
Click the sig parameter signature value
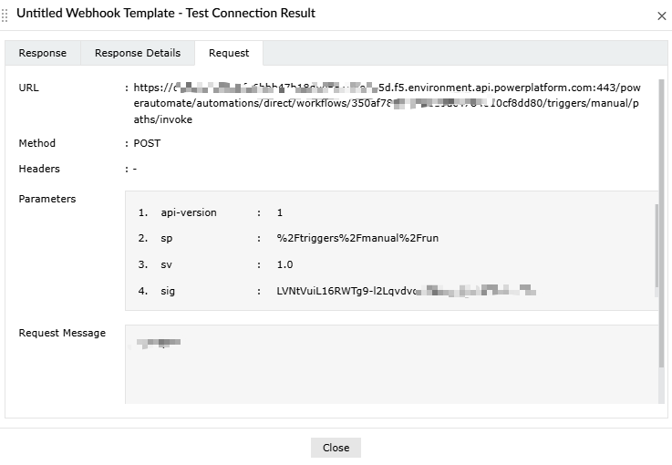pyautogui.click(x=405, y=291)
